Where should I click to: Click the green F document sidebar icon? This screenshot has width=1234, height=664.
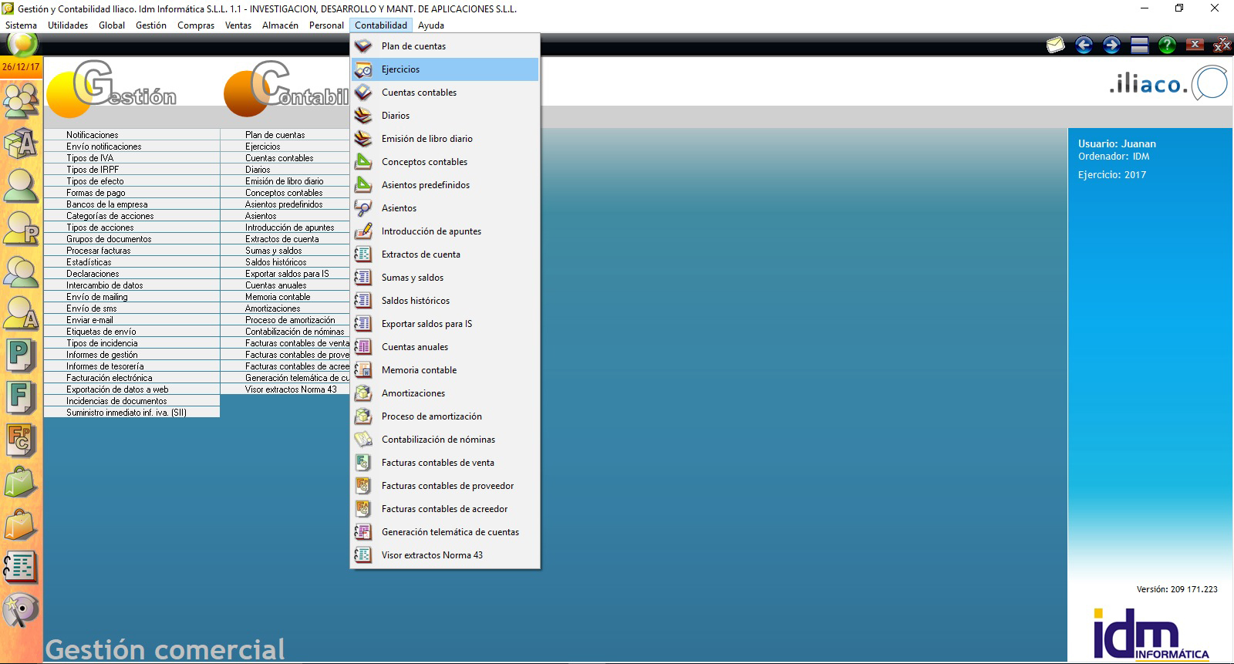pyautogui.click(x=21, y=398)
